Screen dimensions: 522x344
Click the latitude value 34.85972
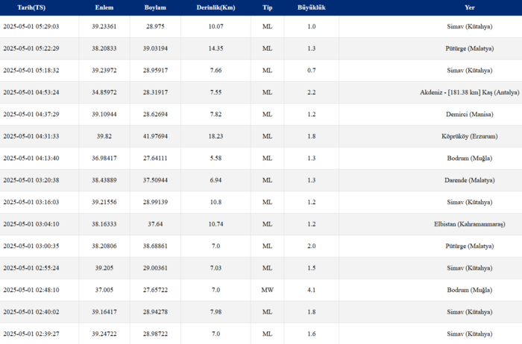tap(104, 92)
